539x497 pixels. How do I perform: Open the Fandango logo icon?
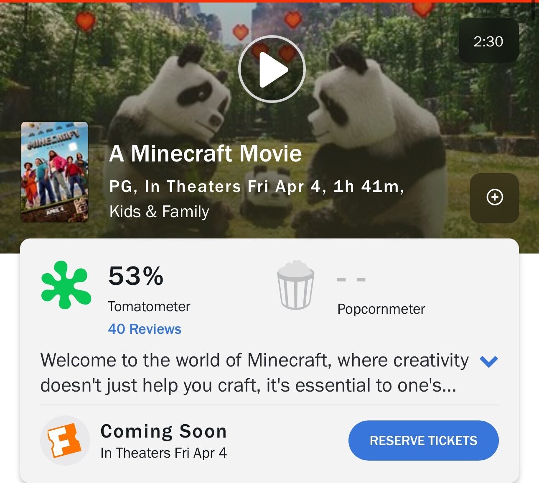tap(65, 441)
